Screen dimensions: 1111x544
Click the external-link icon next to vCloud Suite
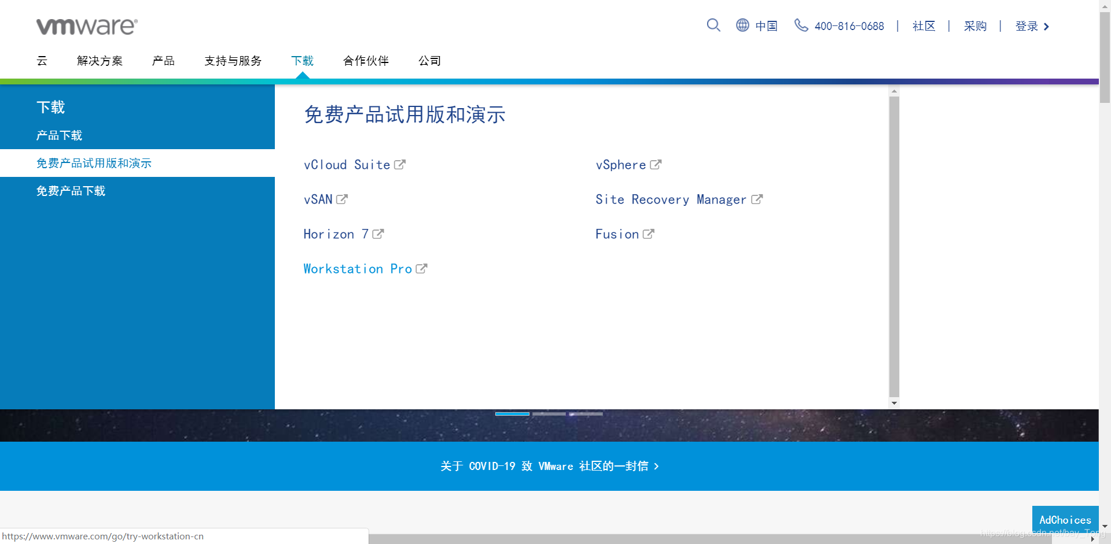400,165
